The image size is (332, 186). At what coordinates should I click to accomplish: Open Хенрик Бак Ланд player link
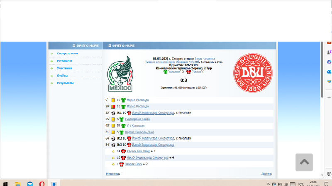pos(138,151)
